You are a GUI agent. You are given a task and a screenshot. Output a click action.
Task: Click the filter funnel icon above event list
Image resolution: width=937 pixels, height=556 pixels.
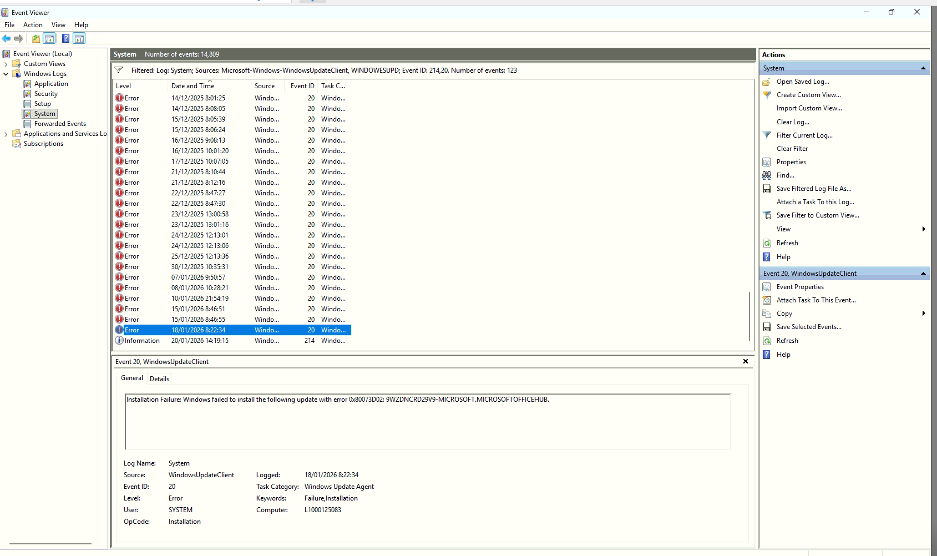tap(119, 70)
